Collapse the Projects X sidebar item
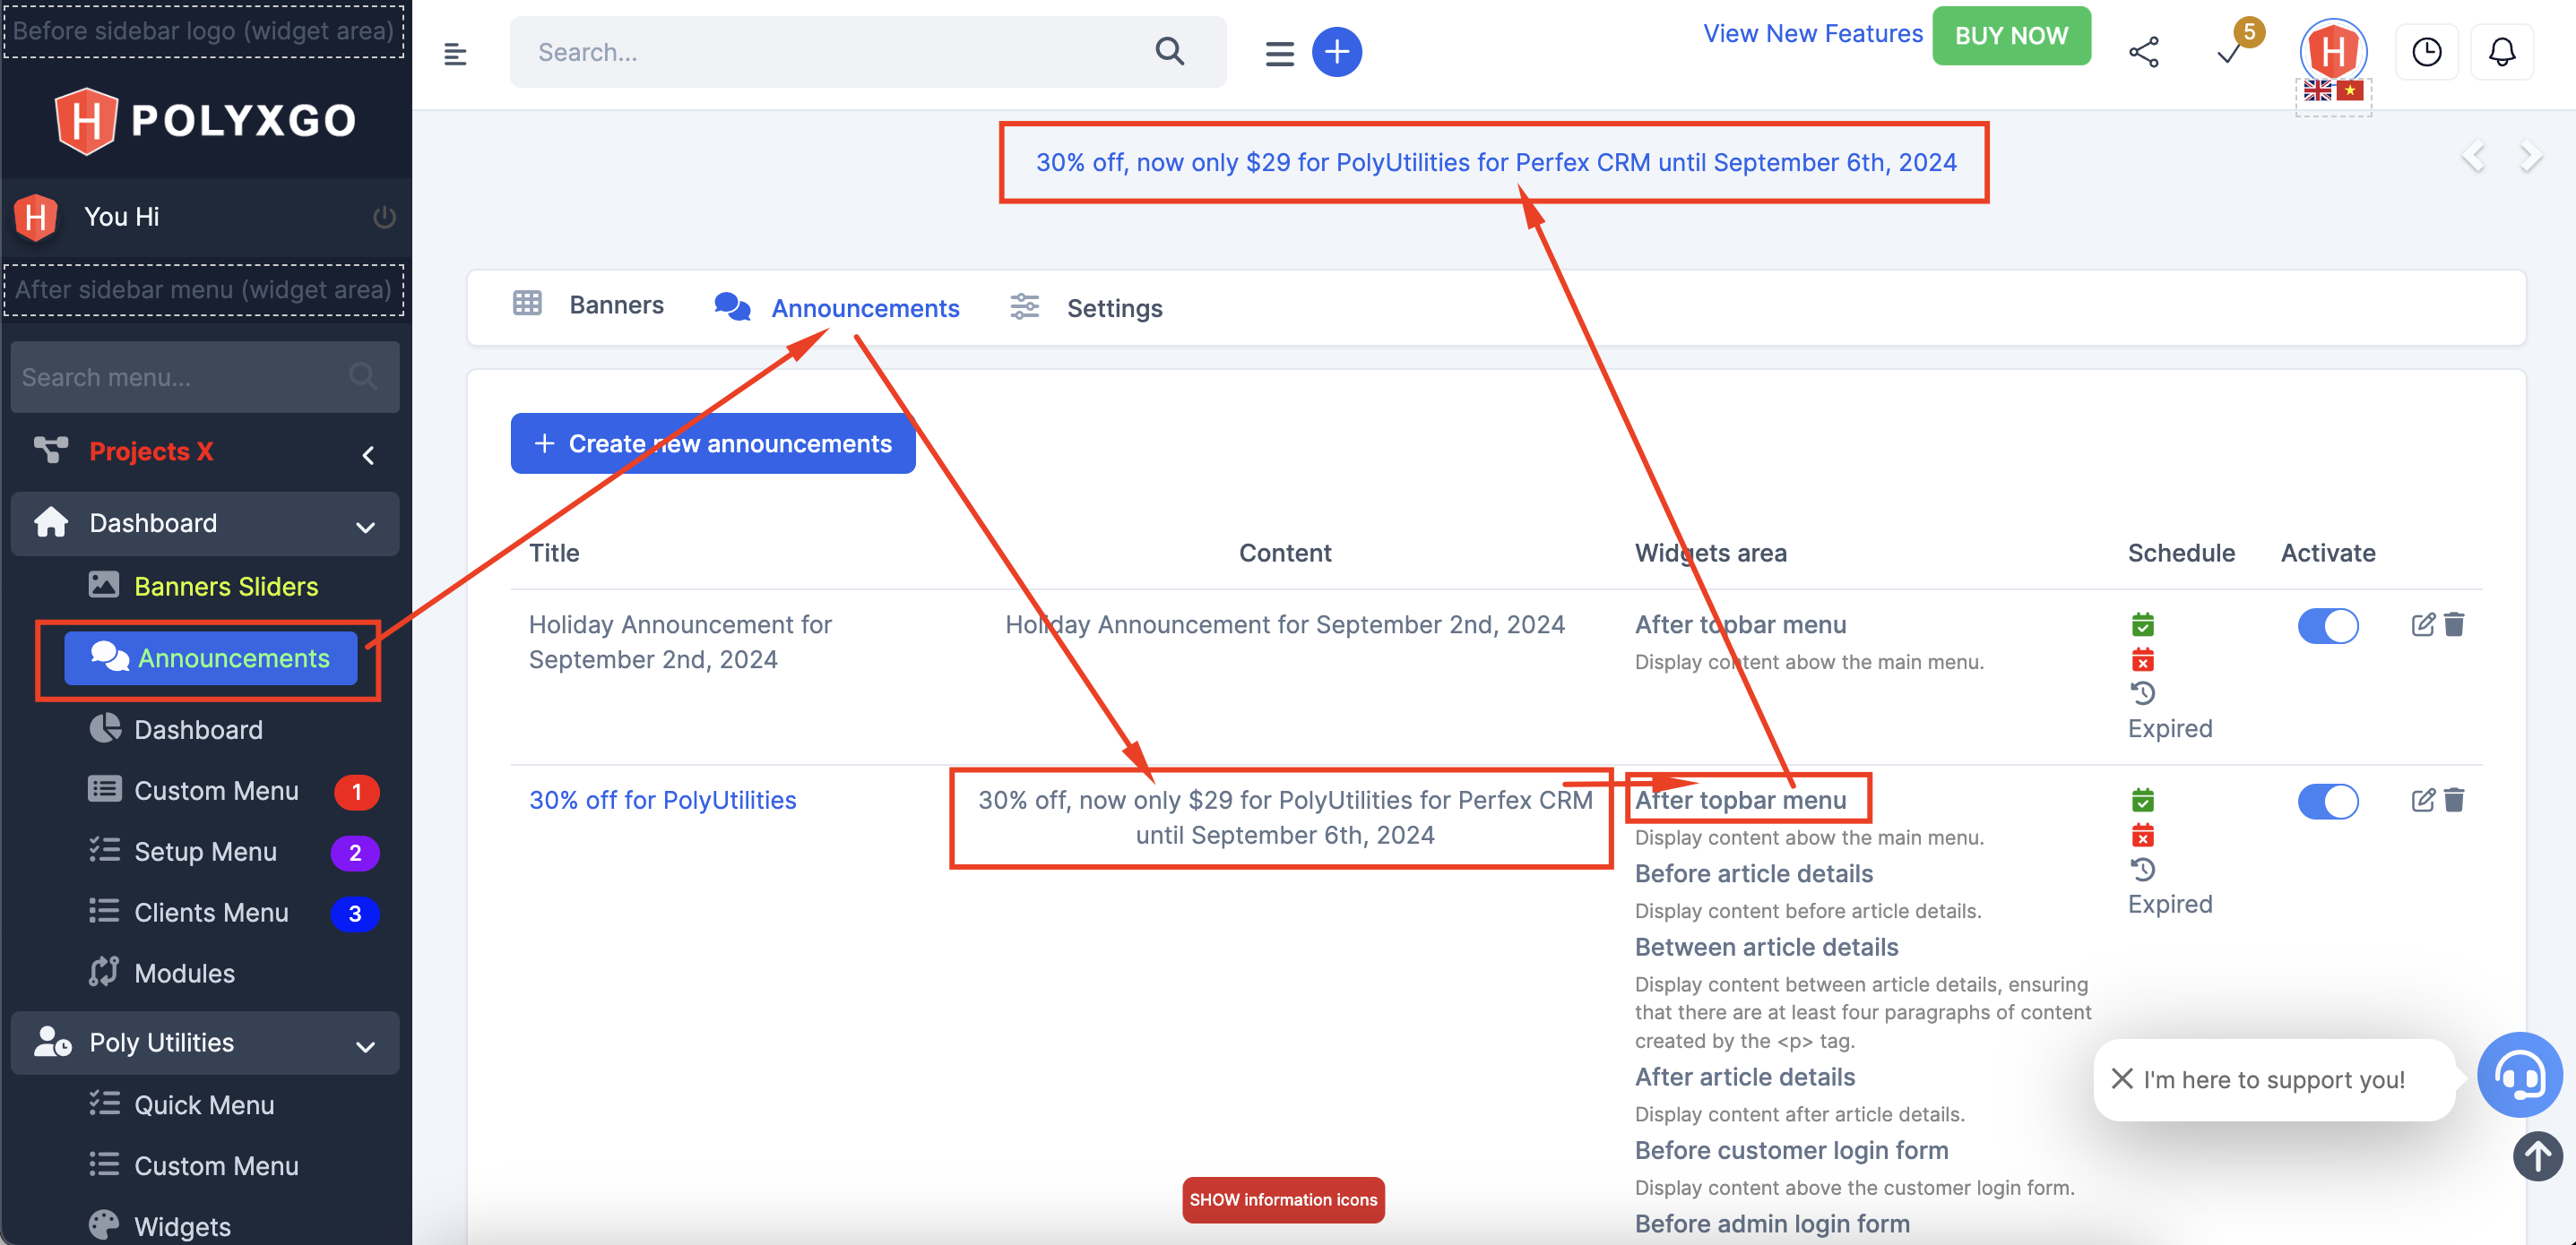Image resolution: width=2576 pixels, height=1245 pixels. pos(367,453)
